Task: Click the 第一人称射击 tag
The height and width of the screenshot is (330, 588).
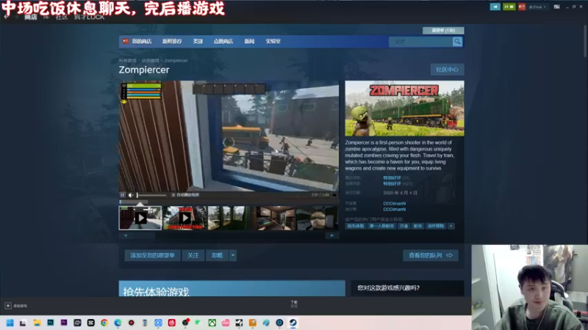Action: [x=381, y=226]
